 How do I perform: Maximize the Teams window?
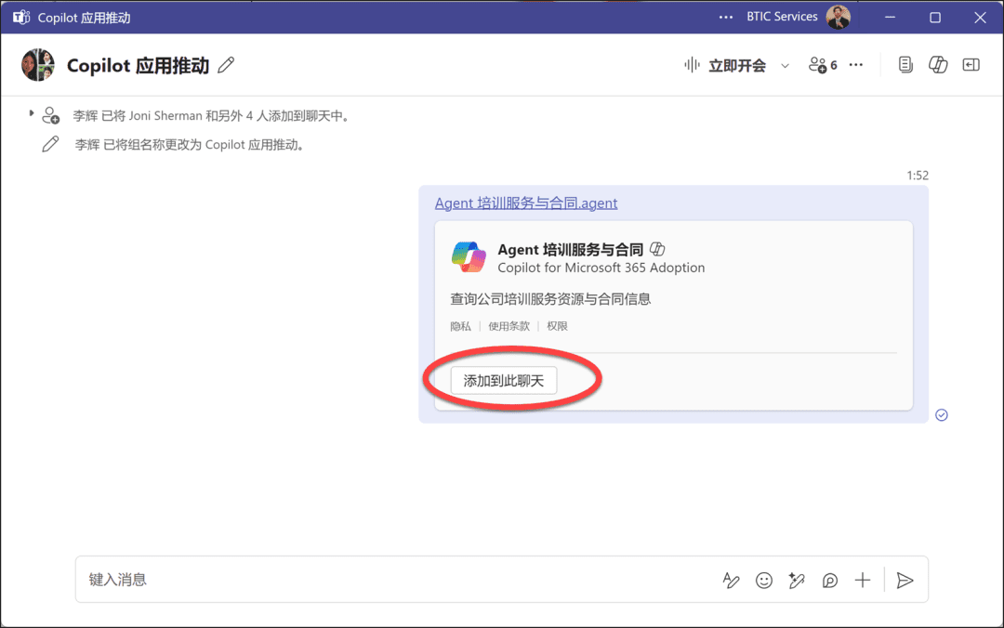coord(935,18)
